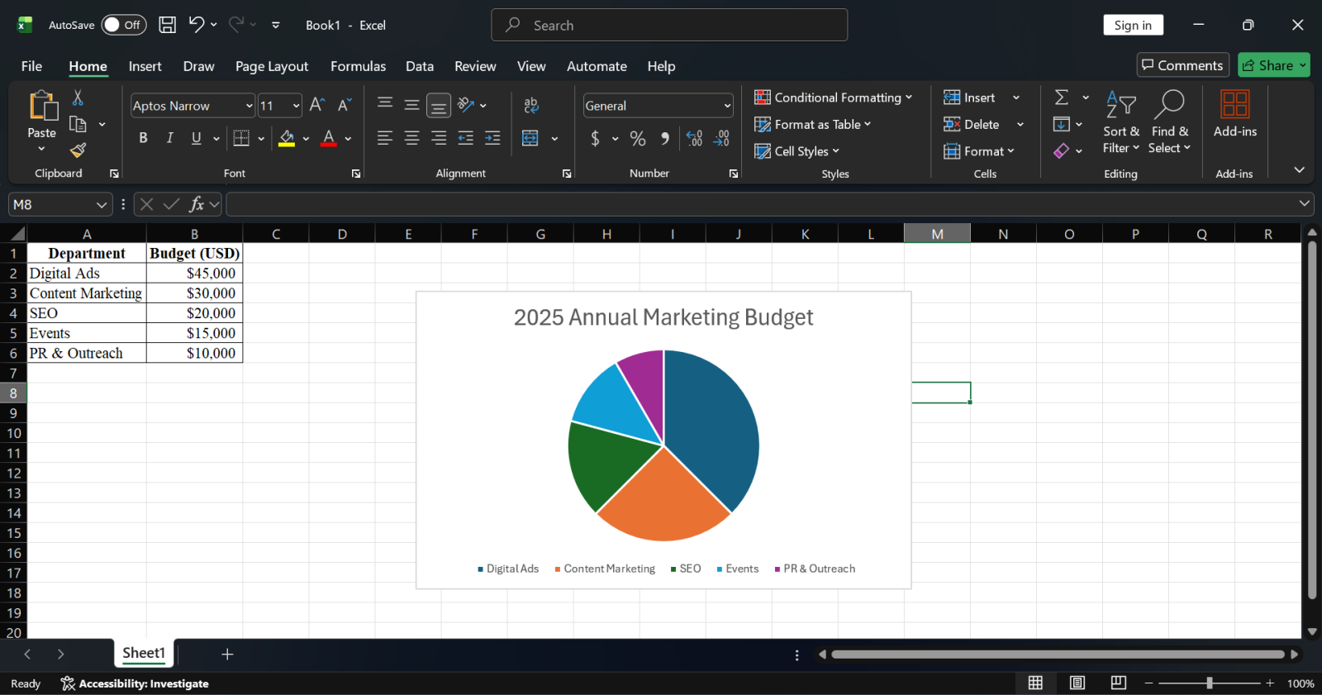The image size is (1322, 695).
Task: Toggle Middle Align vertical alignment
Action: [411, 105]
